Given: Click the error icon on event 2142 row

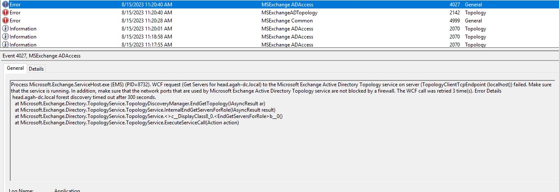Looking at the screenshot, I should point(5,12).
